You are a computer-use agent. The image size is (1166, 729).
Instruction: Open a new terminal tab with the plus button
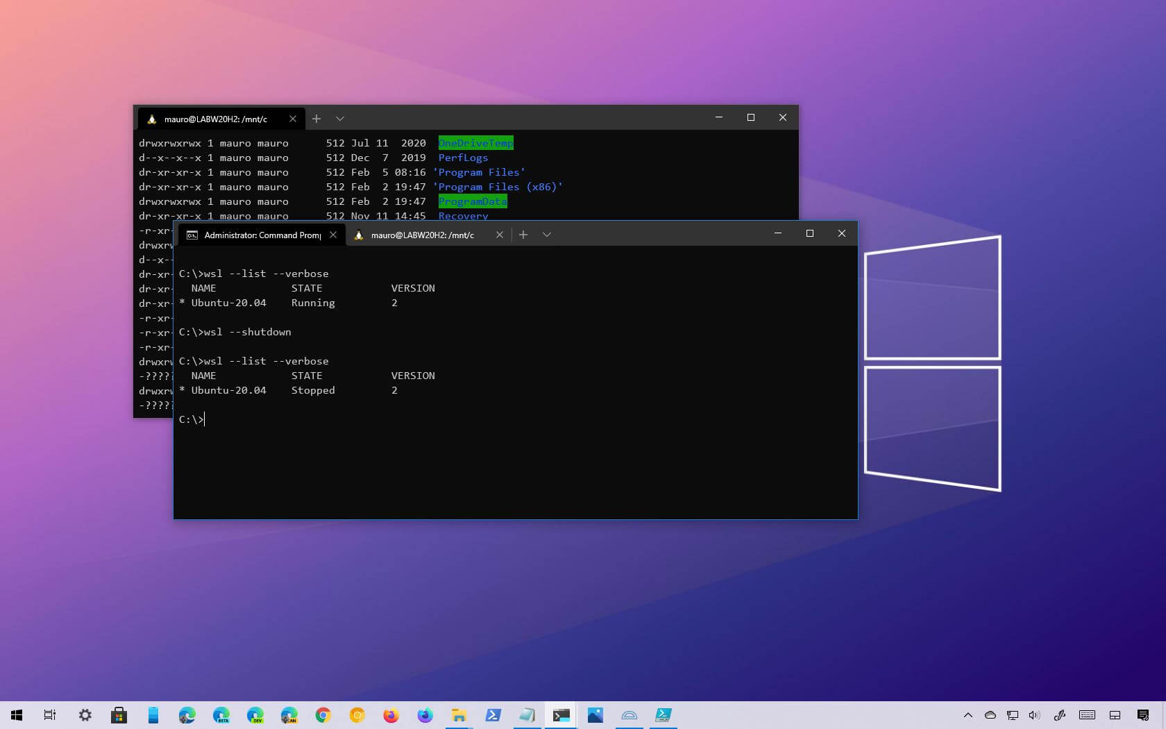click(523, 235)
